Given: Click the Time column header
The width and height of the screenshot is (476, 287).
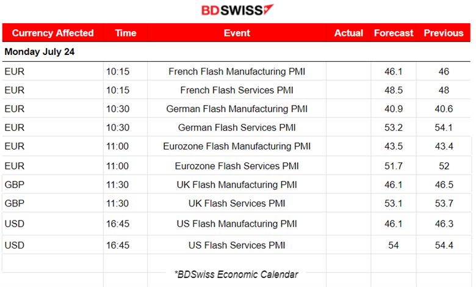Looking at the screenshot, I should point(126,33).
